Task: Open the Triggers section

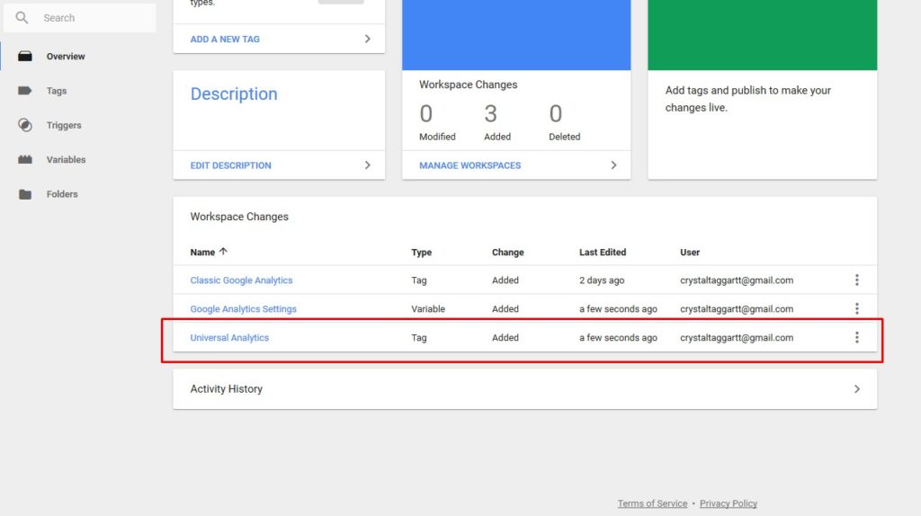Action: tap(64, 125)
